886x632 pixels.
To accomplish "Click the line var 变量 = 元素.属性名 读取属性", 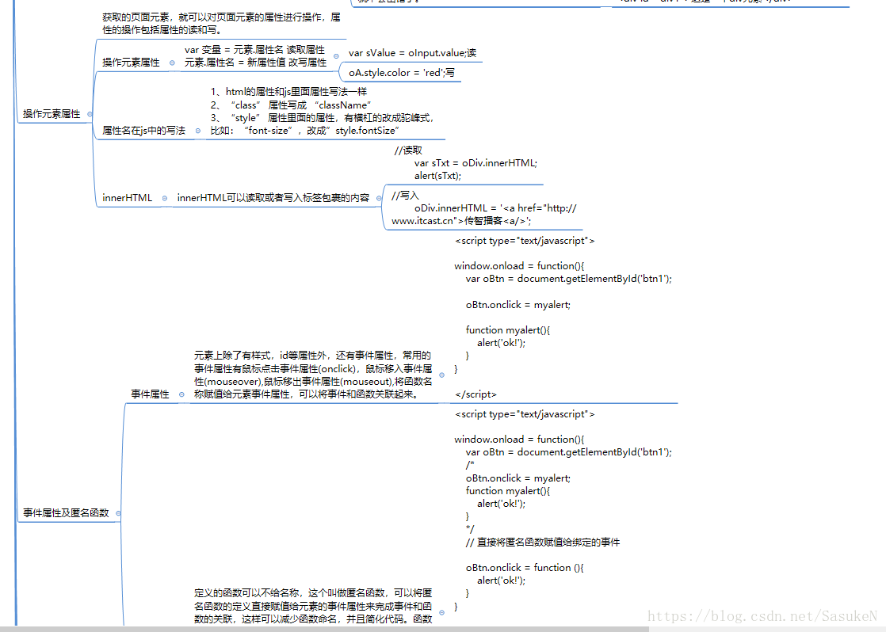I will [x=255, y=50].
